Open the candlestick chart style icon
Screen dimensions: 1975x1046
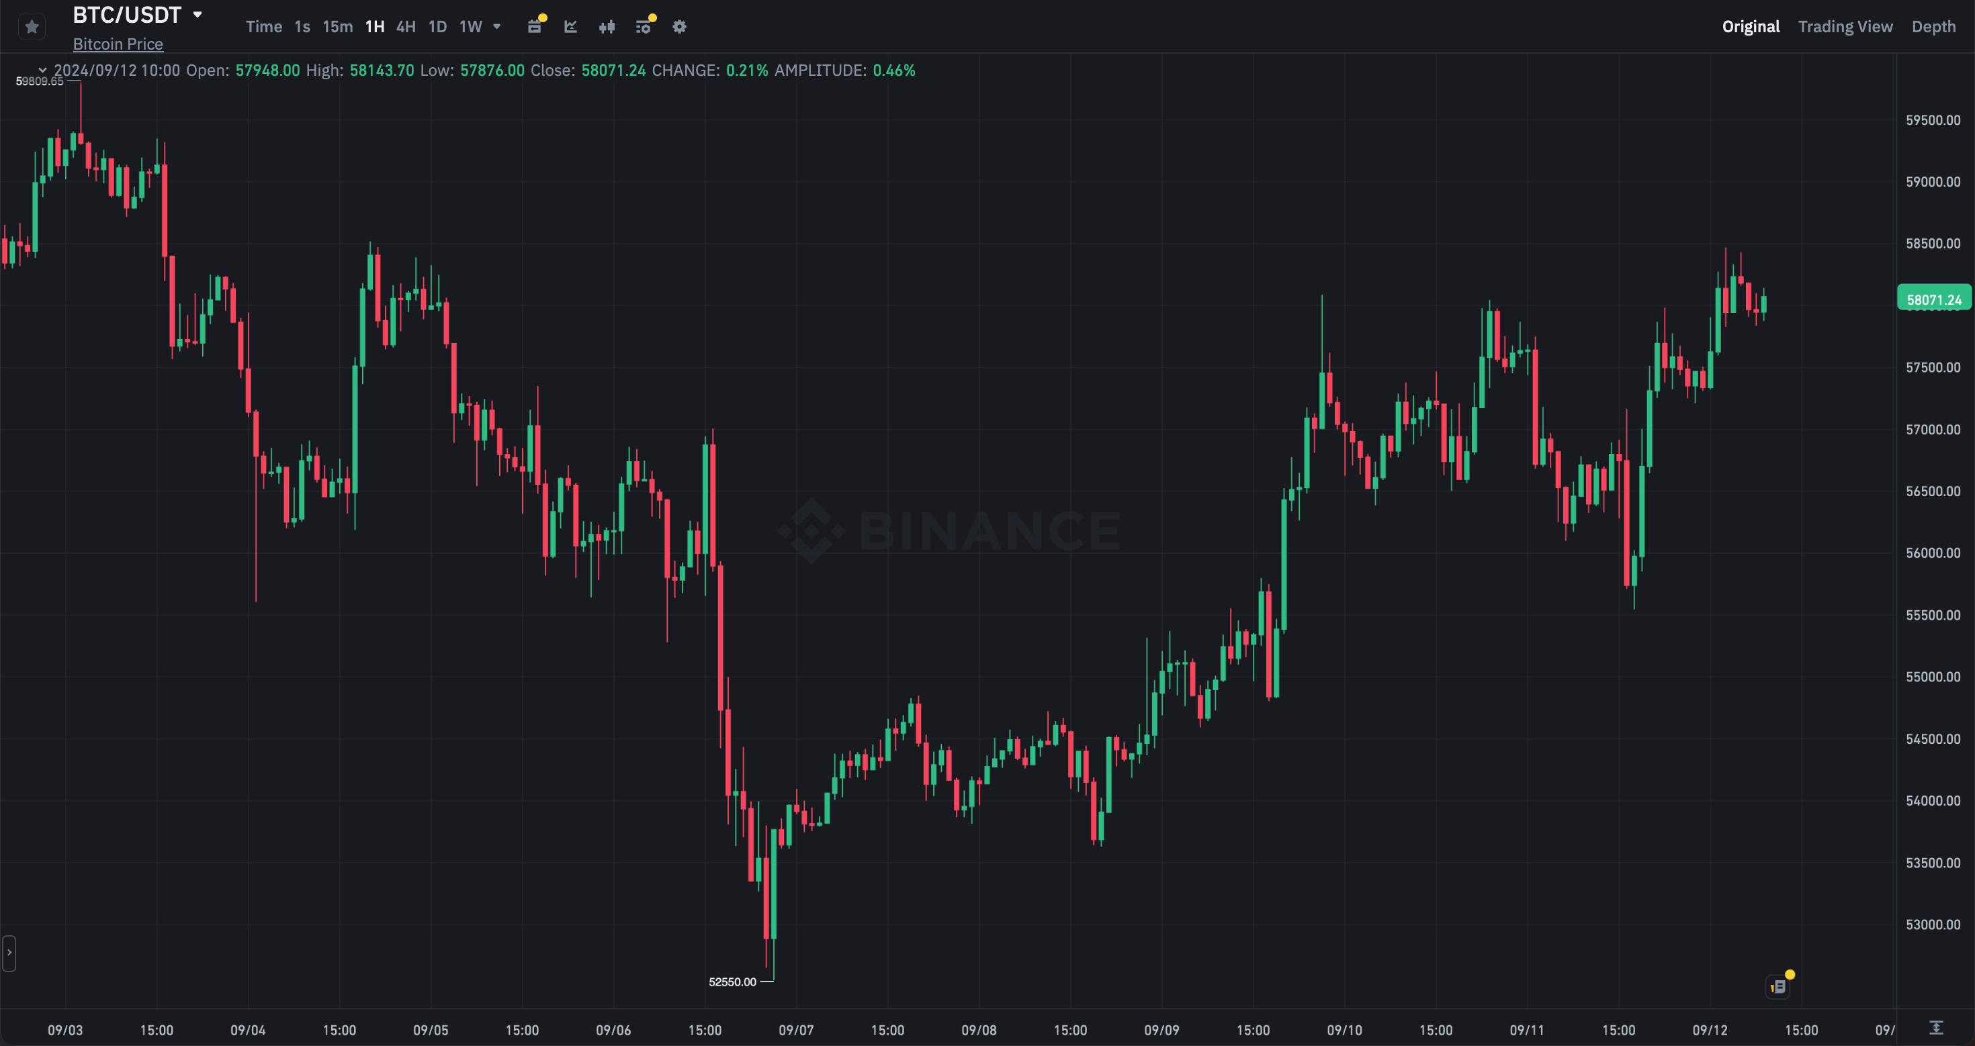tap(607, 27)
